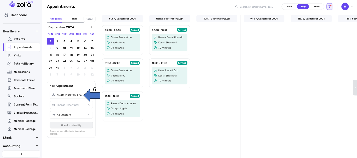The width and height of the screenshot is (357, 158).
Task: Open the Choose Department dropdown
Action: 71,105
